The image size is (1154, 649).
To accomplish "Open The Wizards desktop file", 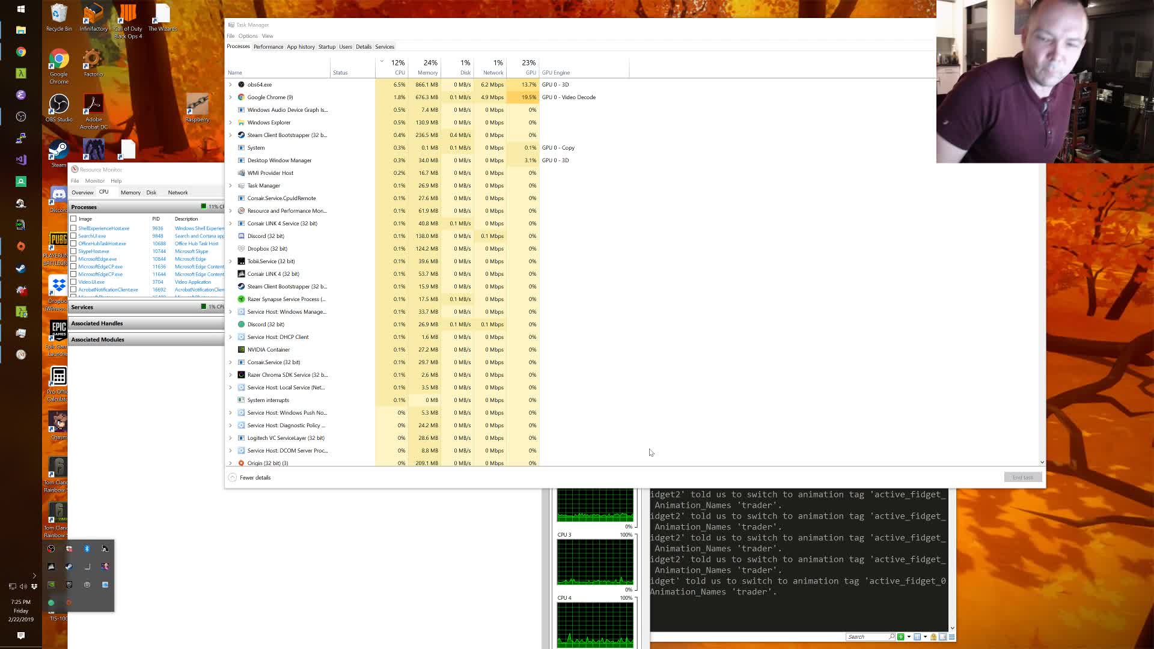I will 162,18.
